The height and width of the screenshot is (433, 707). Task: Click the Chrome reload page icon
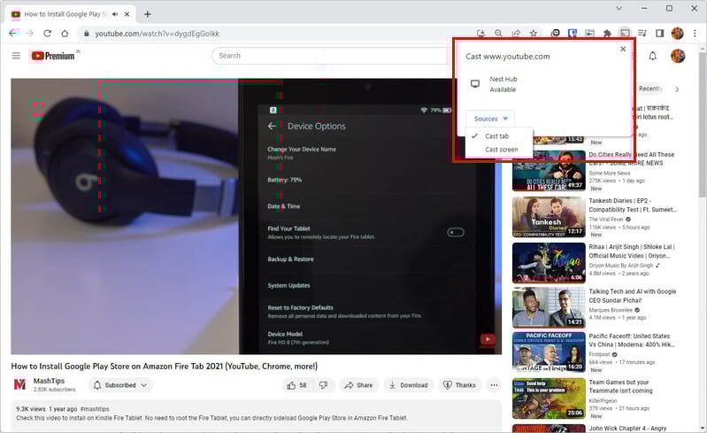tap(48, 34)
